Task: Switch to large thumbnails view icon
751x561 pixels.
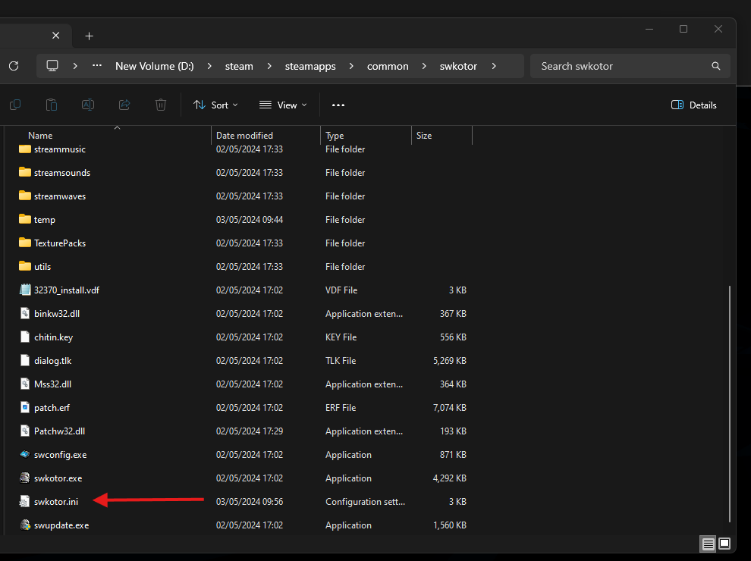Action: [724, 544]
